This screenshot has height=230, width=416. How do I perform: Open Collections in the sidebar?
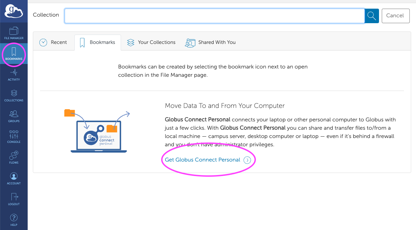[14, 95]
